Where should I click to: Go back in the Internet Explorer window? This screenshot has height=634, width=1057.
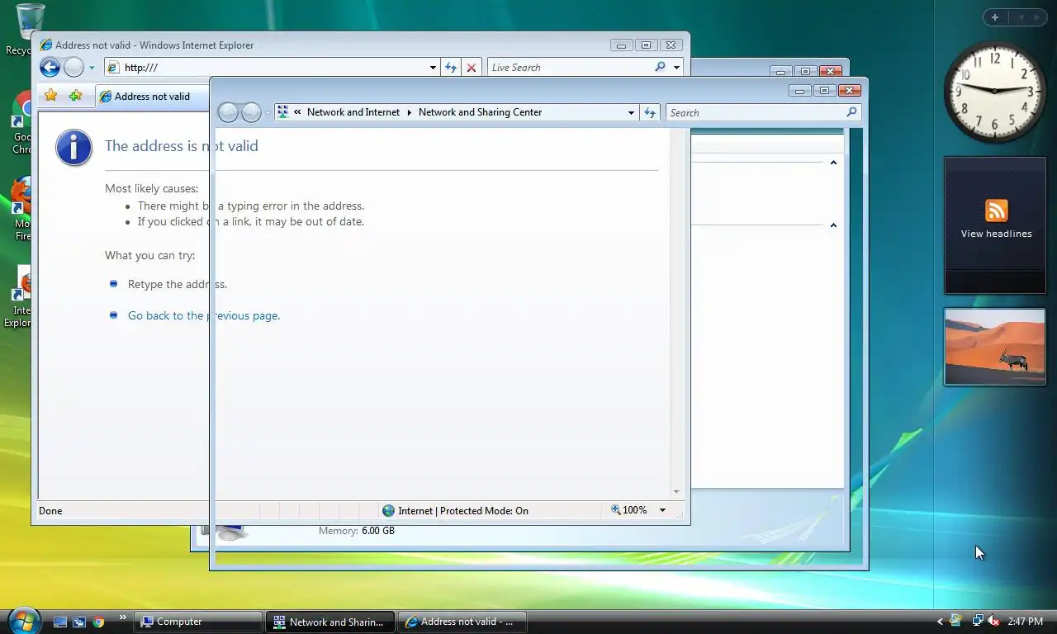coord(50,68)
